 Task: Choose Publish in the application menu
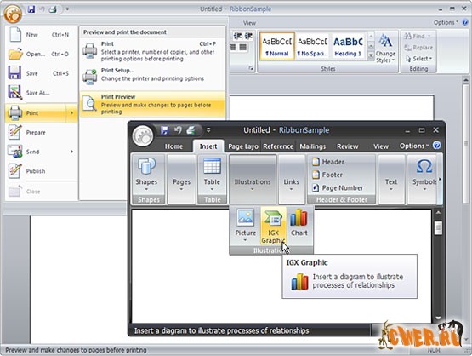click(41, 171)
